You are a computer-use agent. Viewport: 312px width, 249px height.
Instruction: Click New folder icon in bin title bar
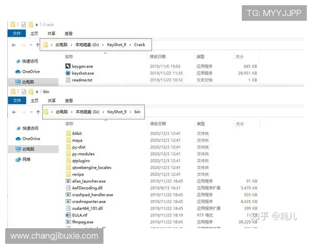coord(31,92)
